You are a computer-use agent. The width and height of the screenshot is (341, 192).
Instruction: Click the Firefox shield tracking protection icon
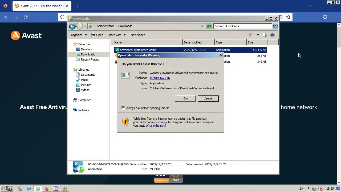(62, 17)
